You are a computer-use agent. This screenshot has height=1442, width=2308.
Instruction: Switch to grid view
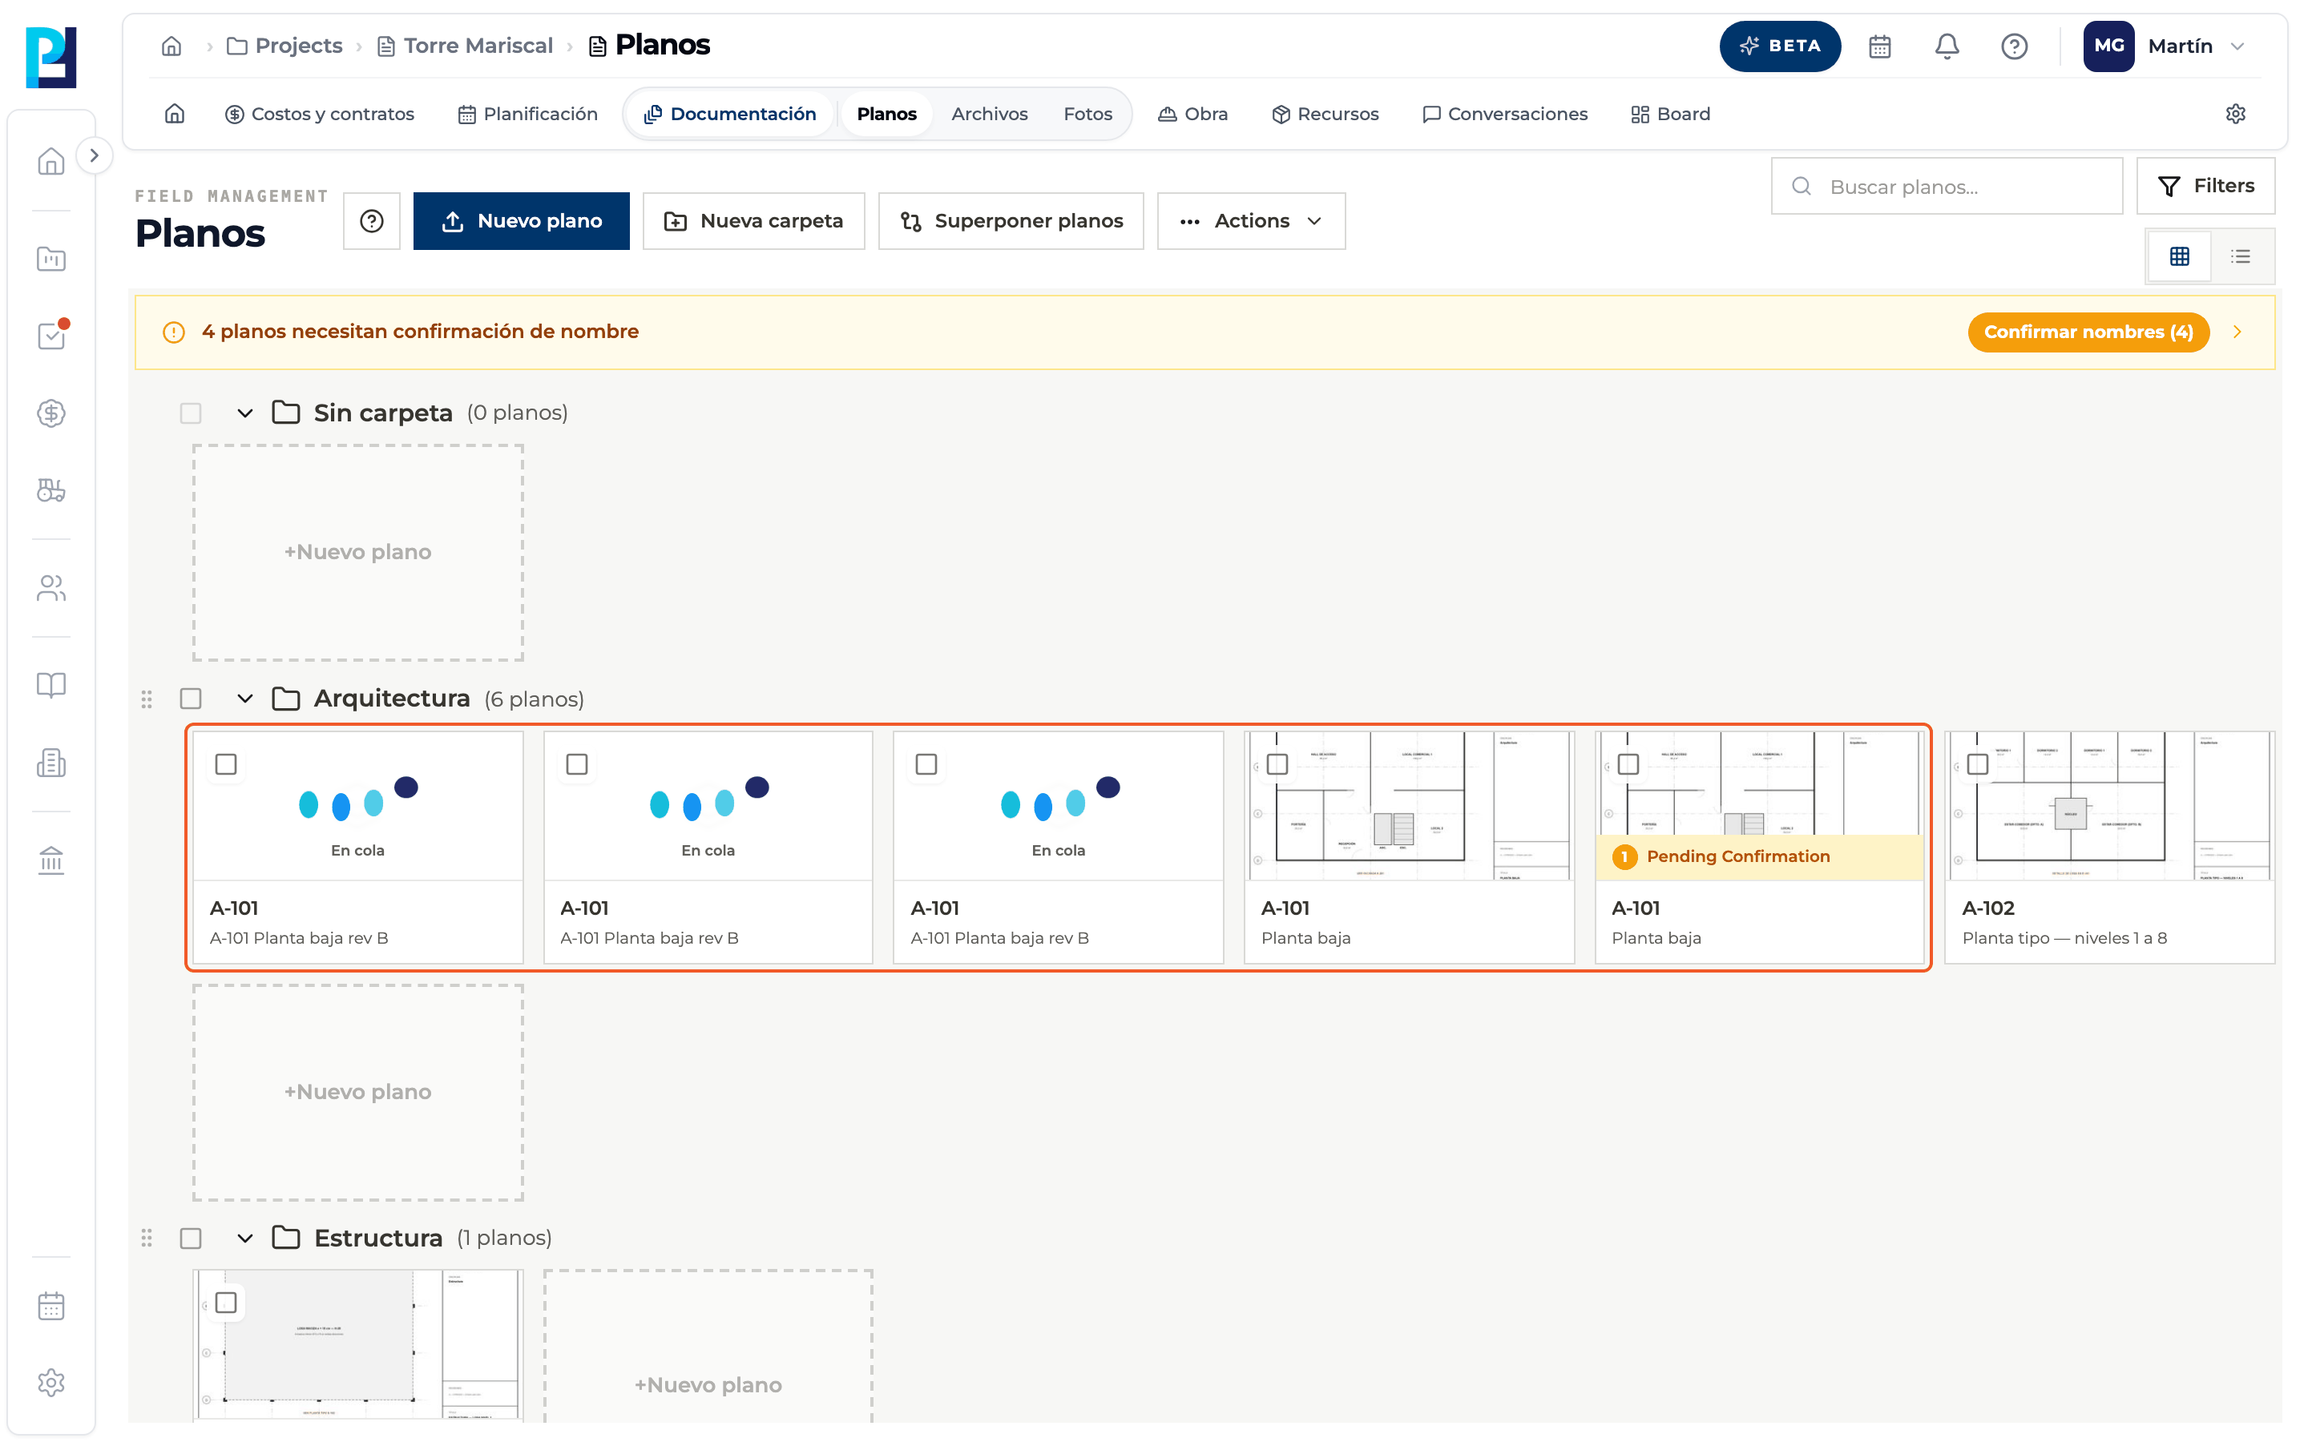[x=2179, y=256]
